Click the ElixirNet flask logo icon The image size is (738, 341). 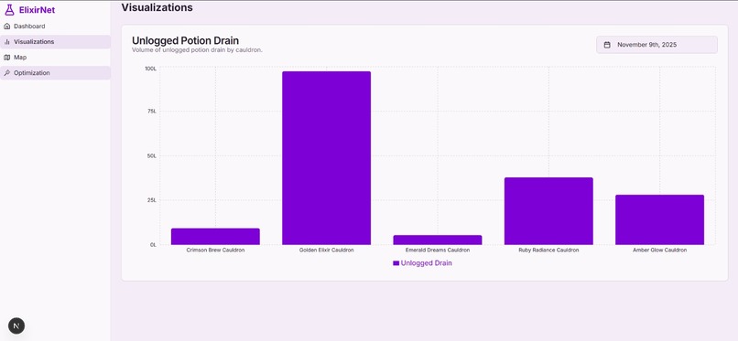9,10
